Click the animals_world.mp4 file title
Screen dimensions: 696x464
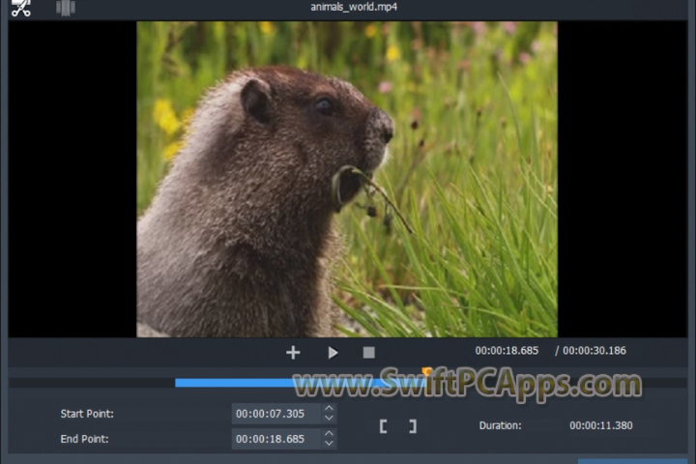pyautogui.click(x=354, y=7)
